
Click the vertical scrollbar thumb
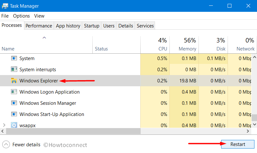click(x=254, y=118)
